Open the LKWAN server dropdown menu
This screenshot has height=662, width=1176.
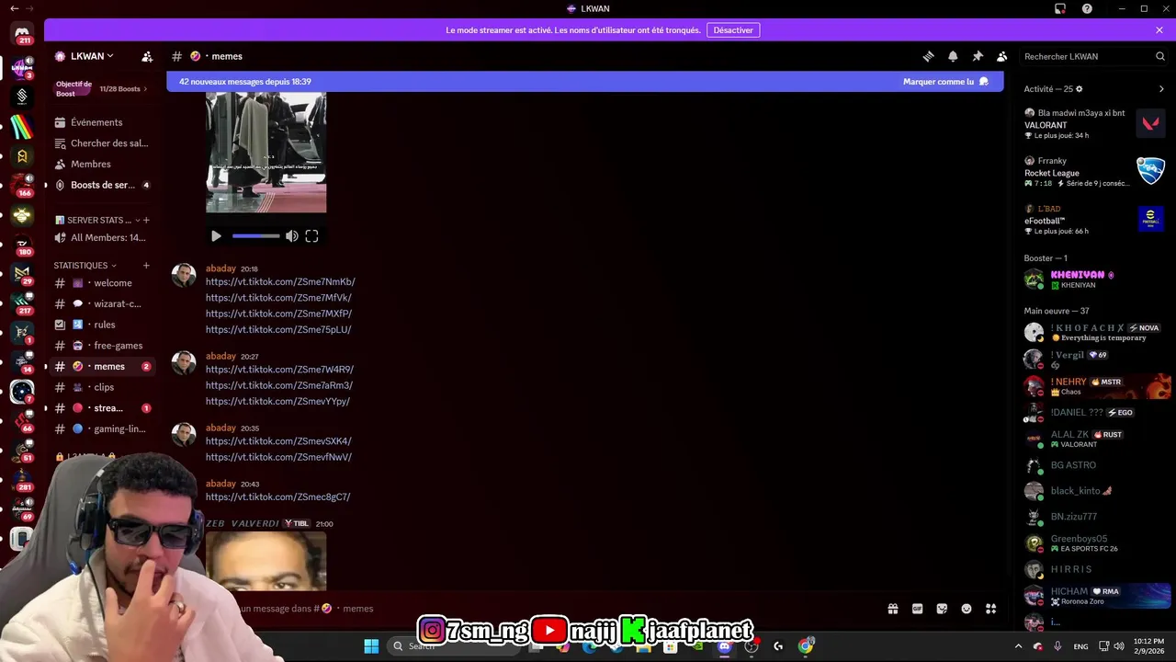(92, 56)
